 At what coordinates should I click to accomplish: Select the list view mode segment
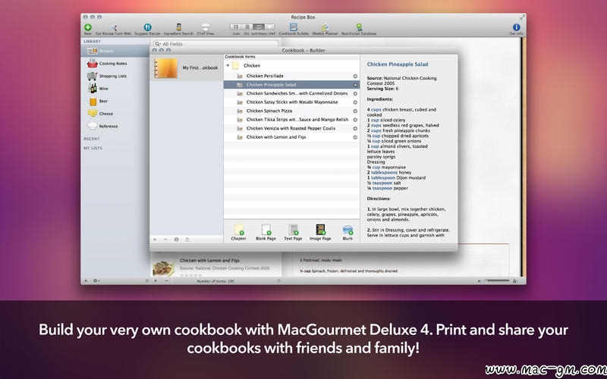[247, 27]
